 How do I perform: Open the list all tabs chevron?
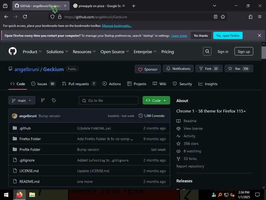[214, 6]
